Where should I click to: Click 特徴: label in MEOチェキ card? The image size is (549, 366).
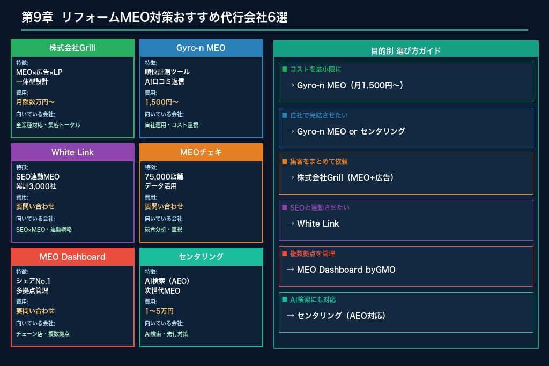pyautogui.click(x=151, y=168)
